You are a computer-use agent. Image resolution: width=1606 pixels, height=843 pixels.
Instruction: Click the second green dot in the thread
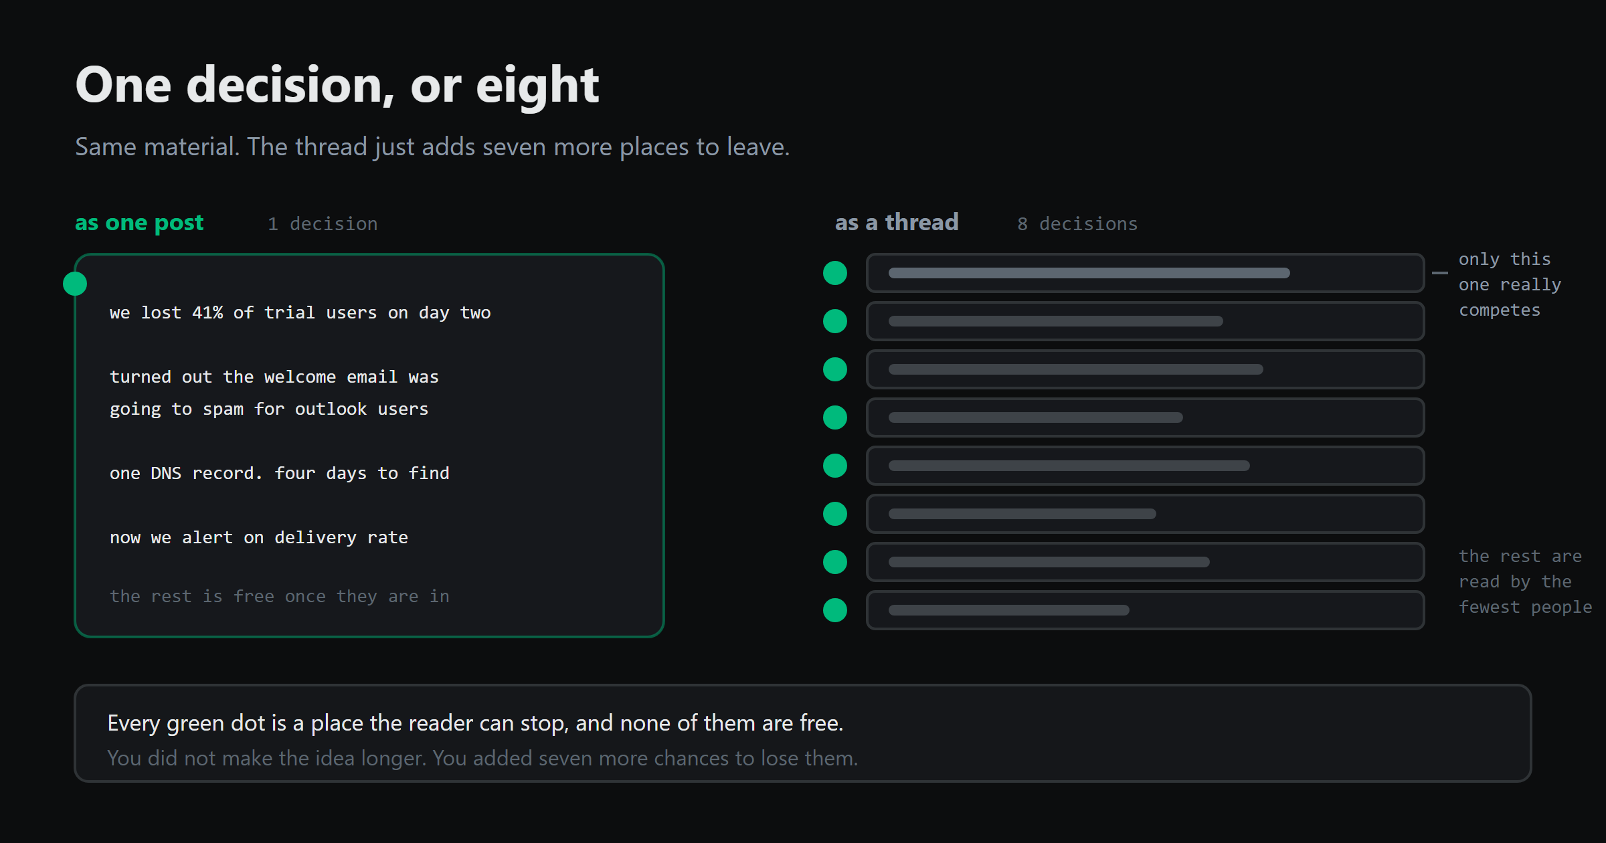click(835, 321)
